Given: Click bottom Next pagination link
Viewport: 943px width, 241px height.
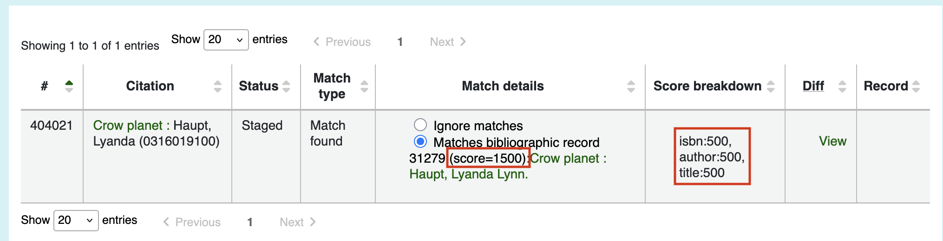Looking at the screenshot, I should pyautogui.click(x=298, y=222).
